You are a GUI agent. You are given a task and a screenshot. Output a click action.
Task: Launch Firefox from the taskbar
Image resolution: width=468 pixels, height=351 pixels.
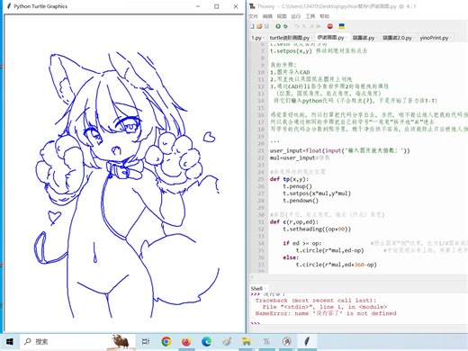pyautogui.click(x=186, y=341)
